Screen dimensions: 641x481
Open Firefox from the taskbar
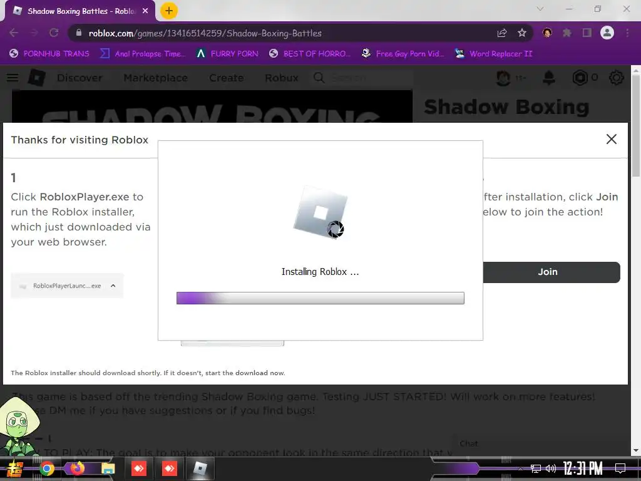(77, 468)
